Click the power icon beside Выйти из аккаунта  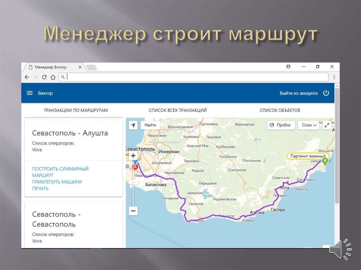326,93
